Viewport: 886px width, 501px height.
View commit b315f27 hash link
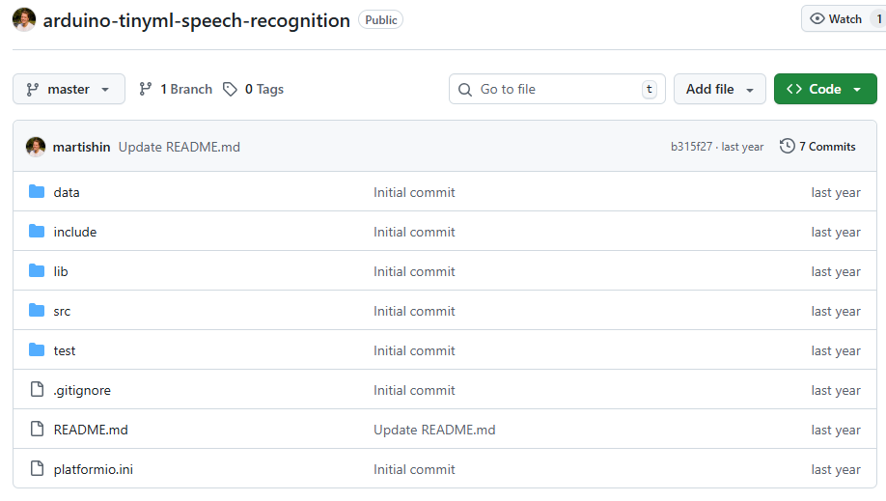[691, 147]
